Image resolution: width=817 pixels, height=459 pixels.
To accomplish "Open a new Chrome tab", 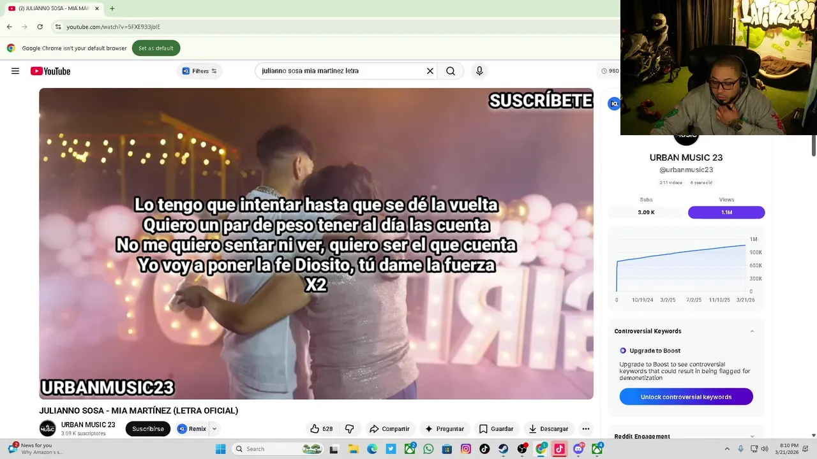I will click(x=112, y=8).
